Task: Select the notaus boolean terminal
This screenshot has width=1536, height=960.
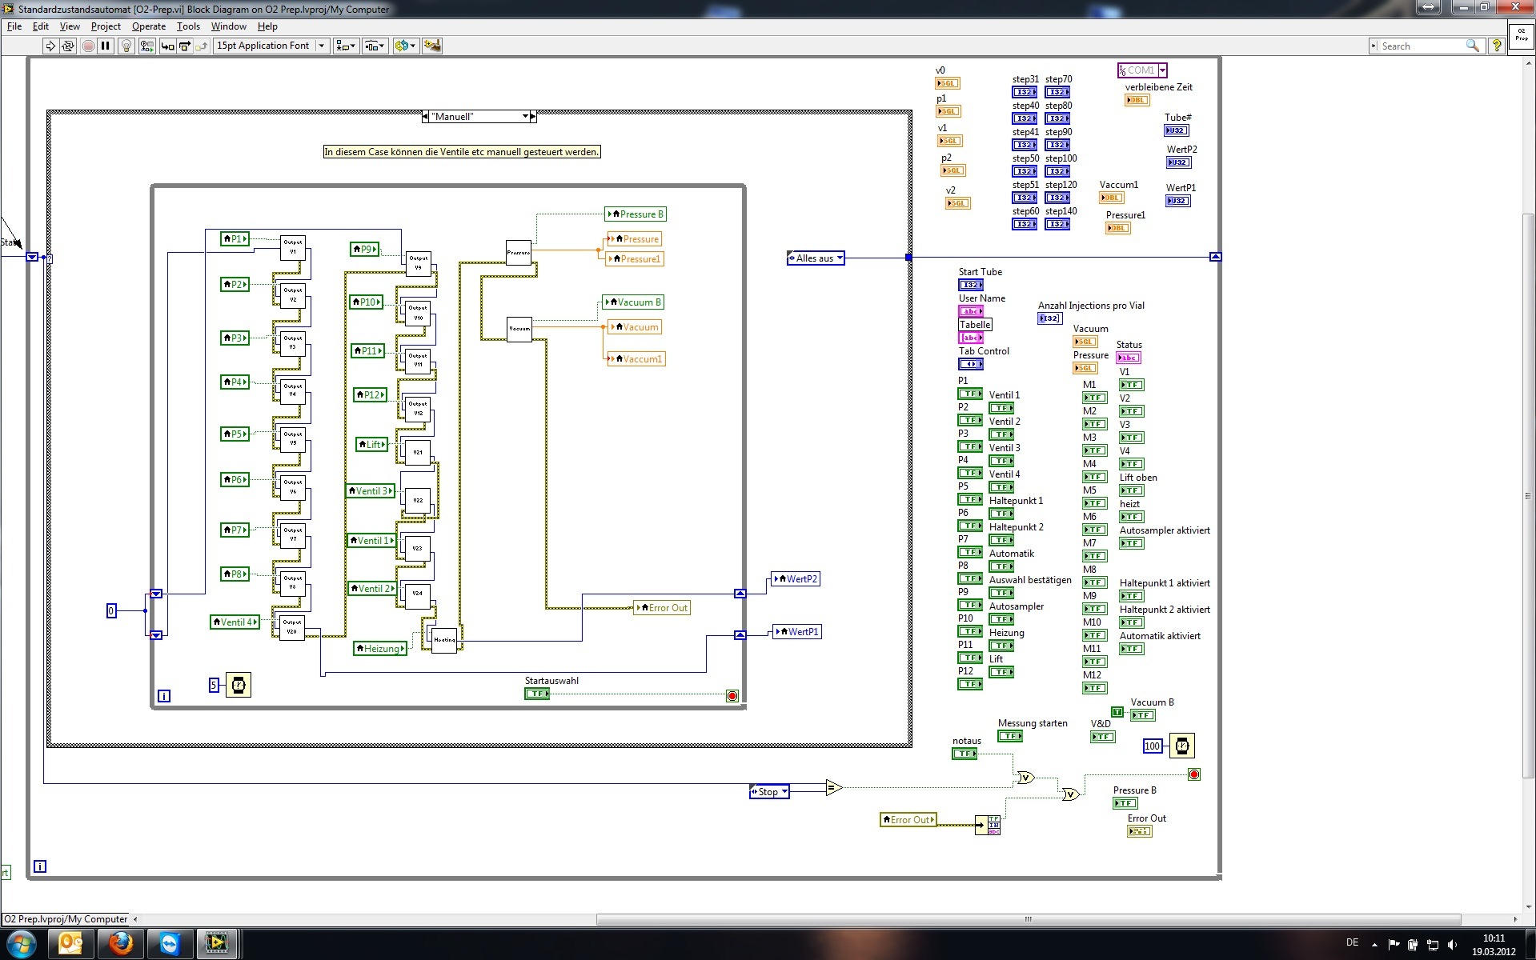Action: click(964, 754)
